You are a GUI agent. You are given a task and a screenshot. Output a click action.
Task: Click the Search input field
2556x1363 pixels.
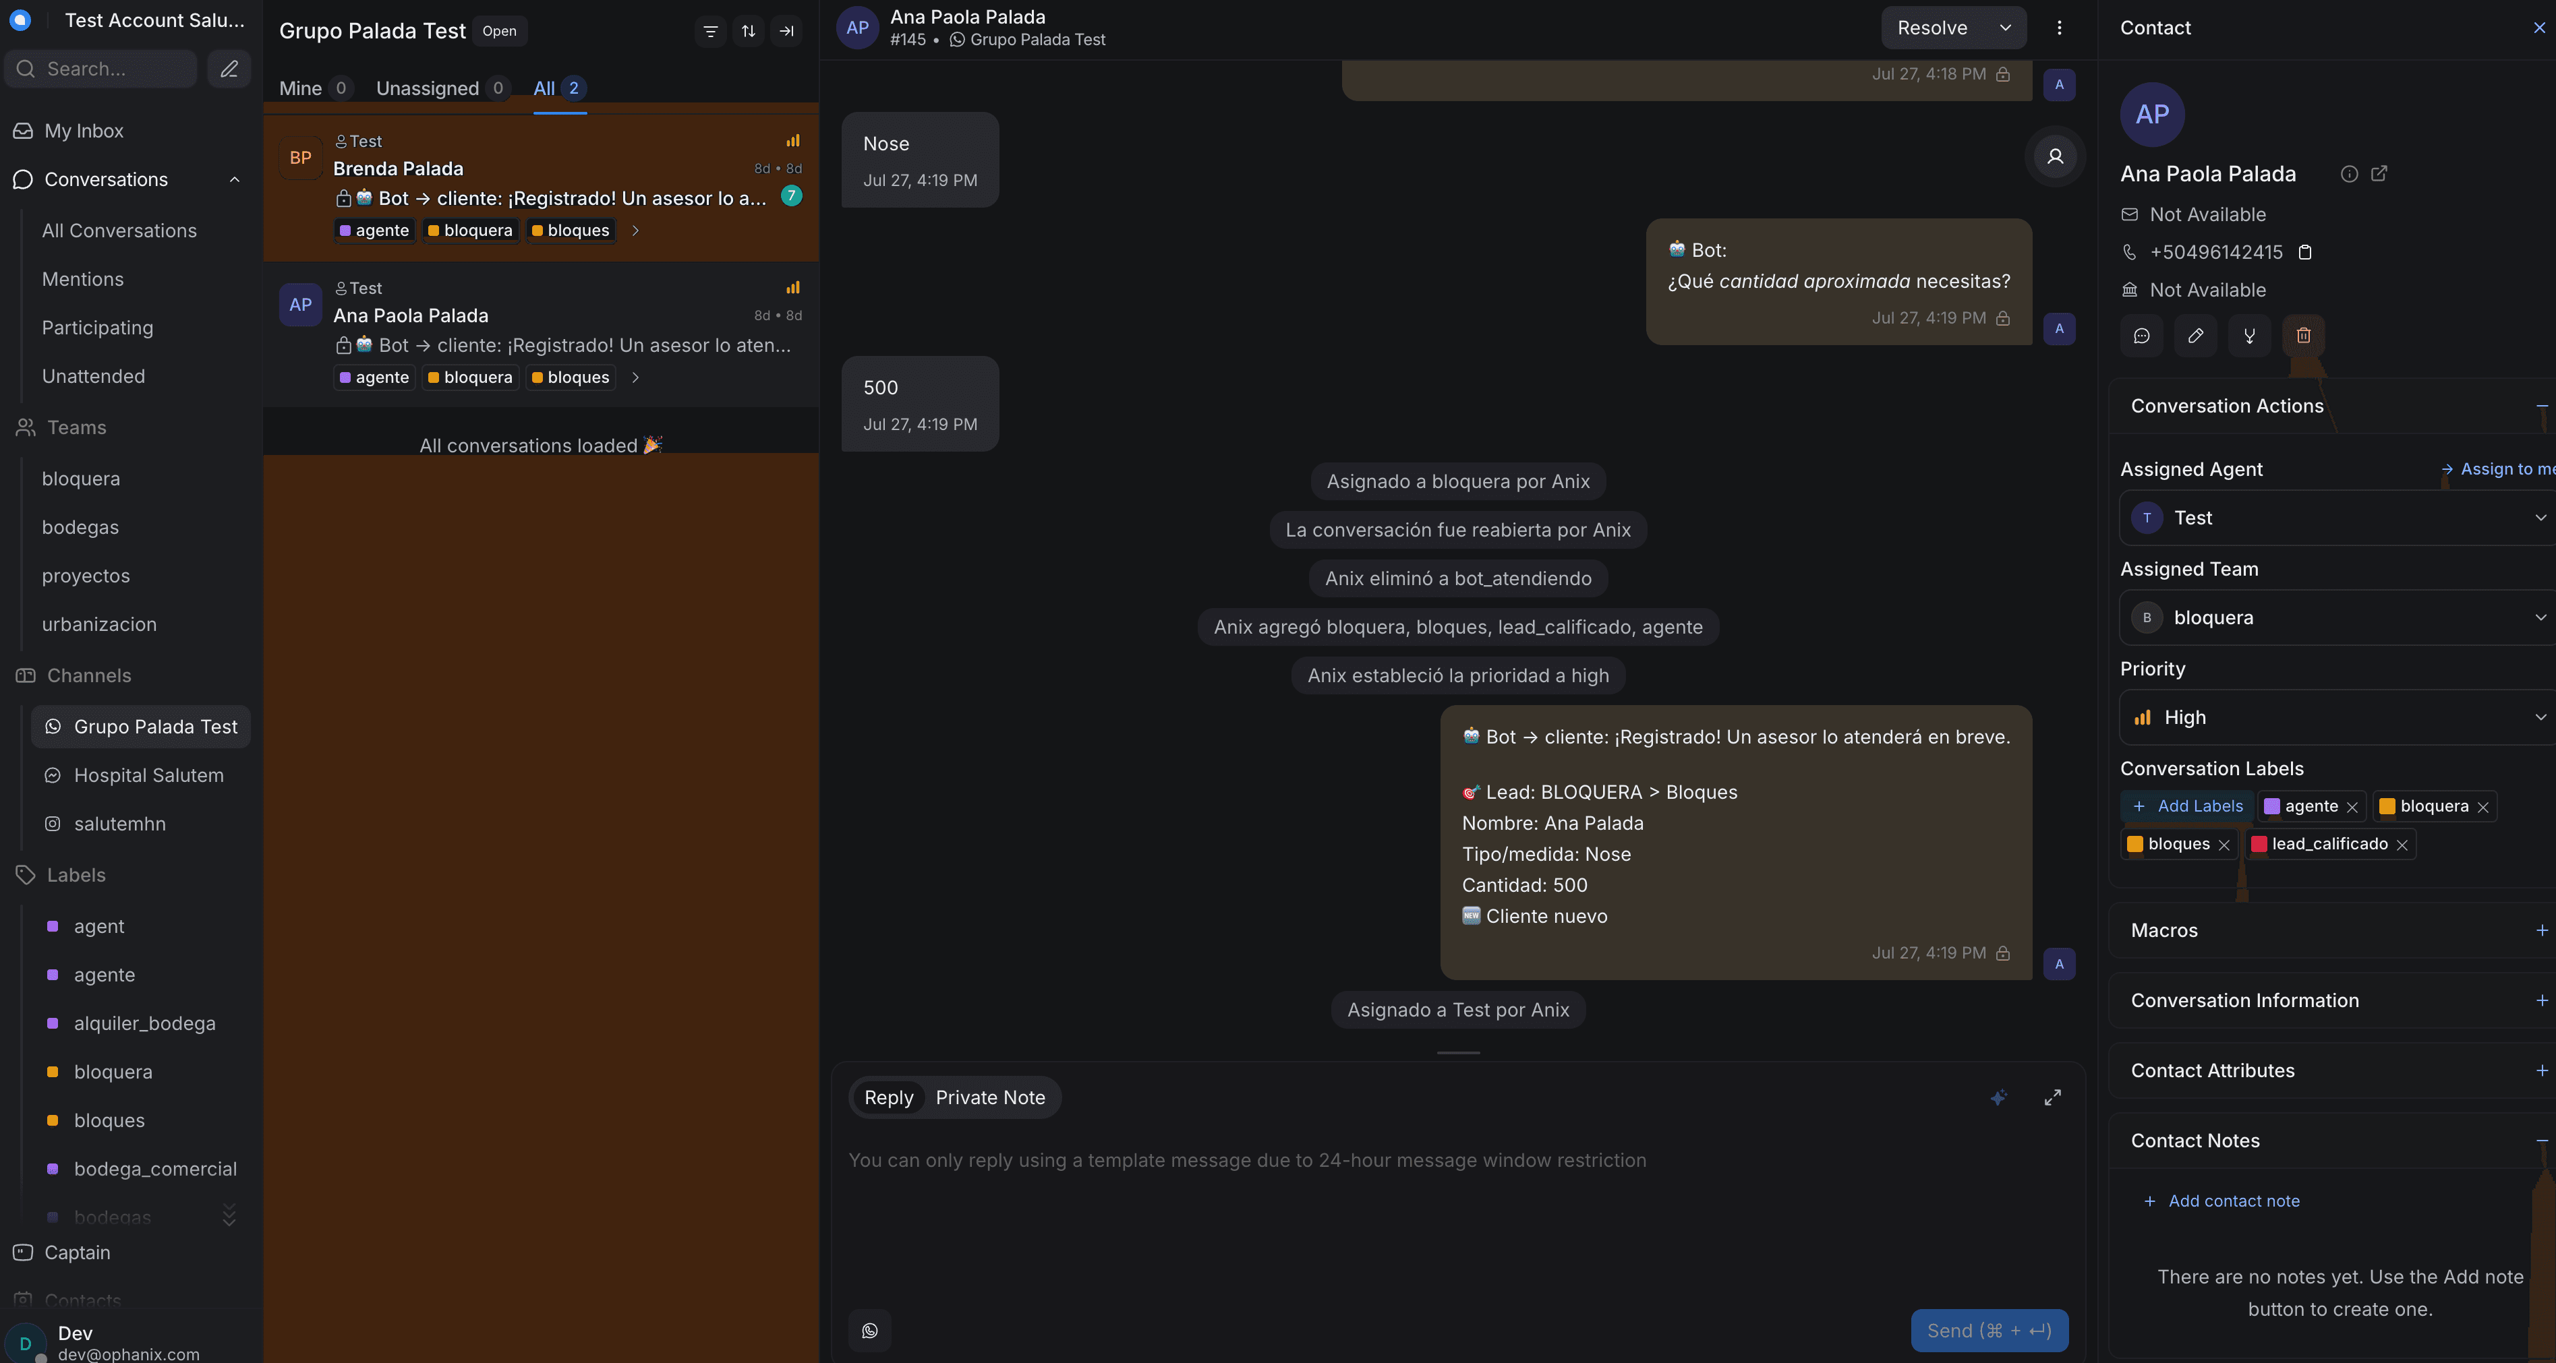click(x=101, y=69)
